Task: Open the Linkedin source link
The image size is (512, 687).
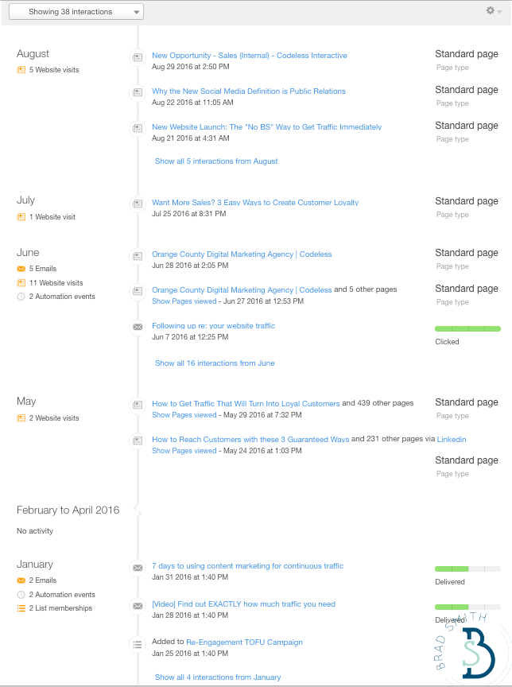Action: click(452, 440)
